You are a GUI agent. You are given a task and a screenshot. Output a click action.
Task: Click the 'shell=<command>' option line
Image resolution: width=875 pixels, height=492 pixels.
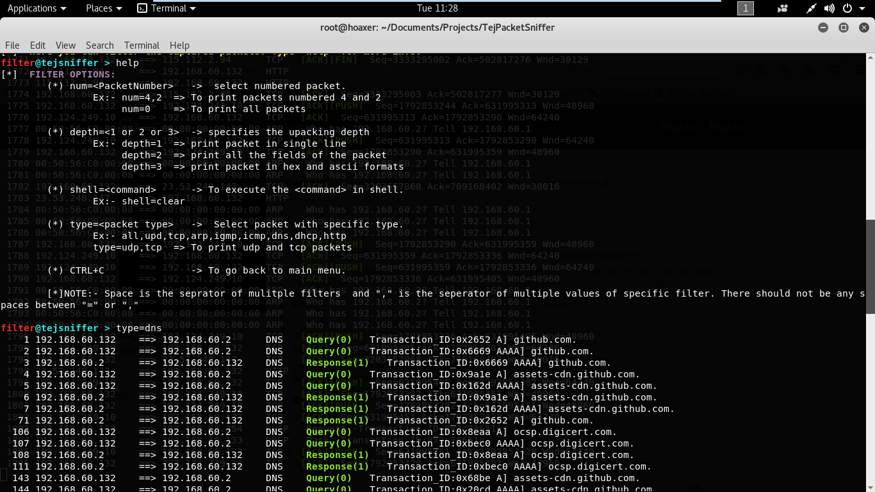tap(225, 190)
